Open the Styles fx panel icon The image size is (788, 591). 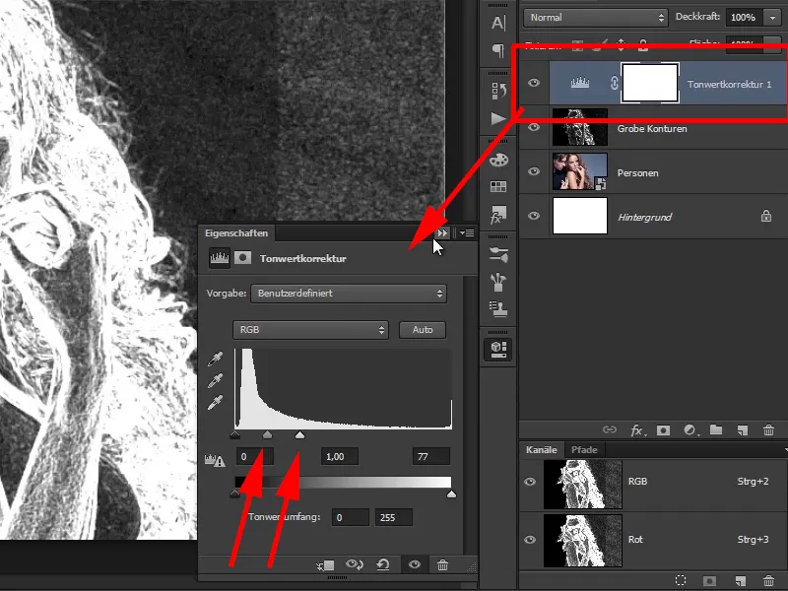498,215
